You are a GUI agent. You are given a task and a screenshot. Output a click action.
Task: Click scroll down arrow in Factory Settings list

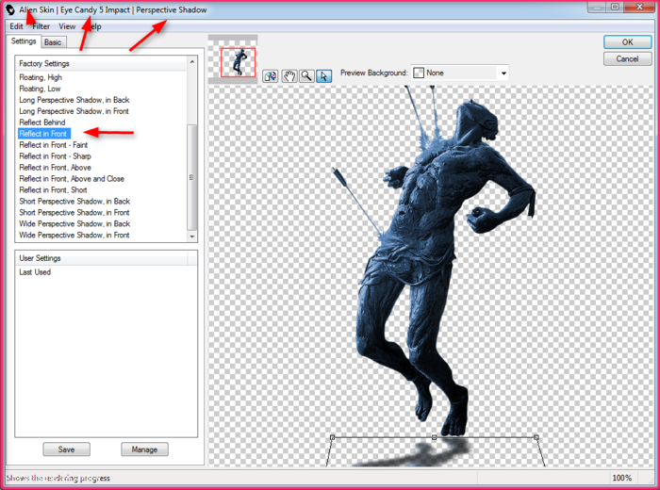(192, 237)
